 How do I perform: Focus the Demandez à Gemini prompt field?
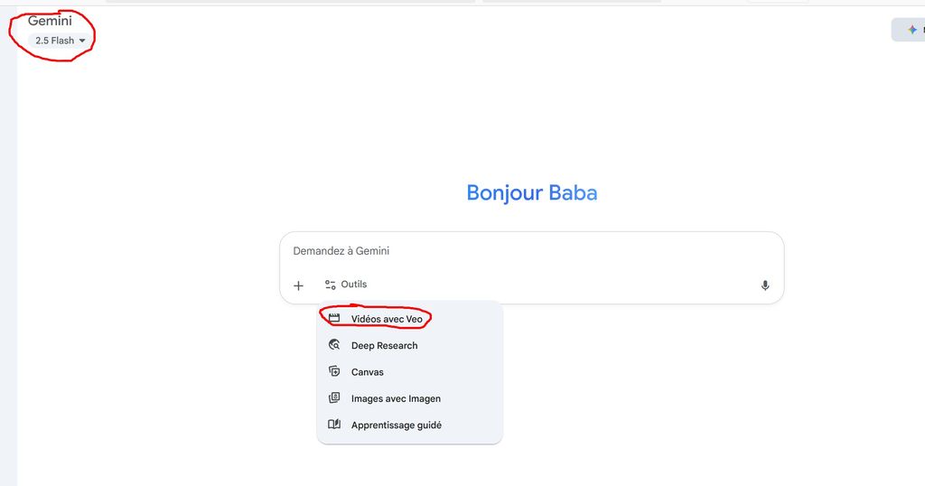531,251
